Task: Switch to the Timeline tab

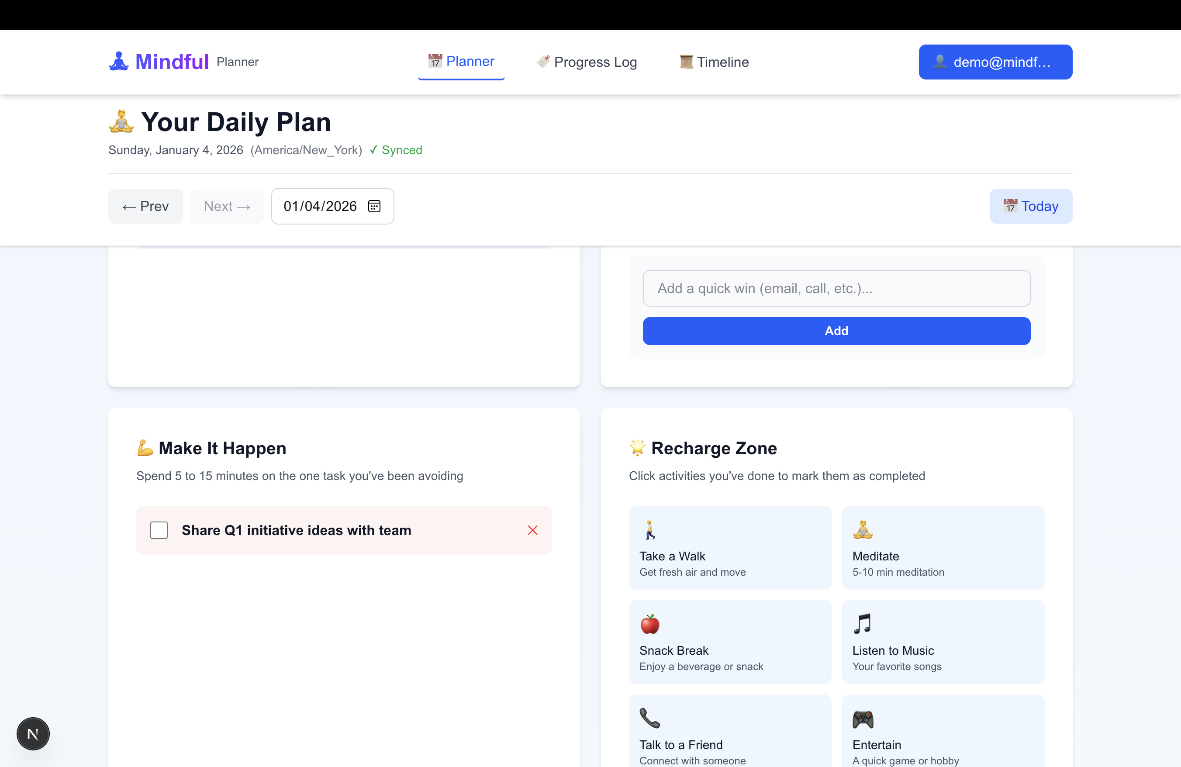Action: pos(714,62)
